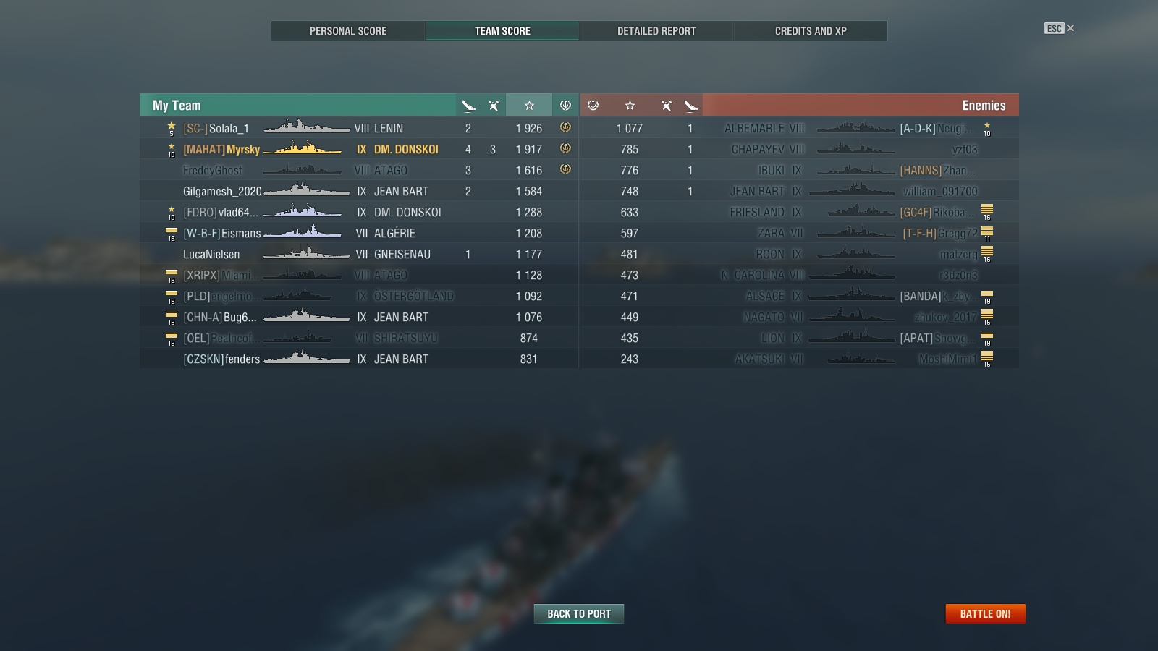Select player Gilgamesh_2020 row
The width and height of the screenshot is (1158, 651).
[359, 191]
